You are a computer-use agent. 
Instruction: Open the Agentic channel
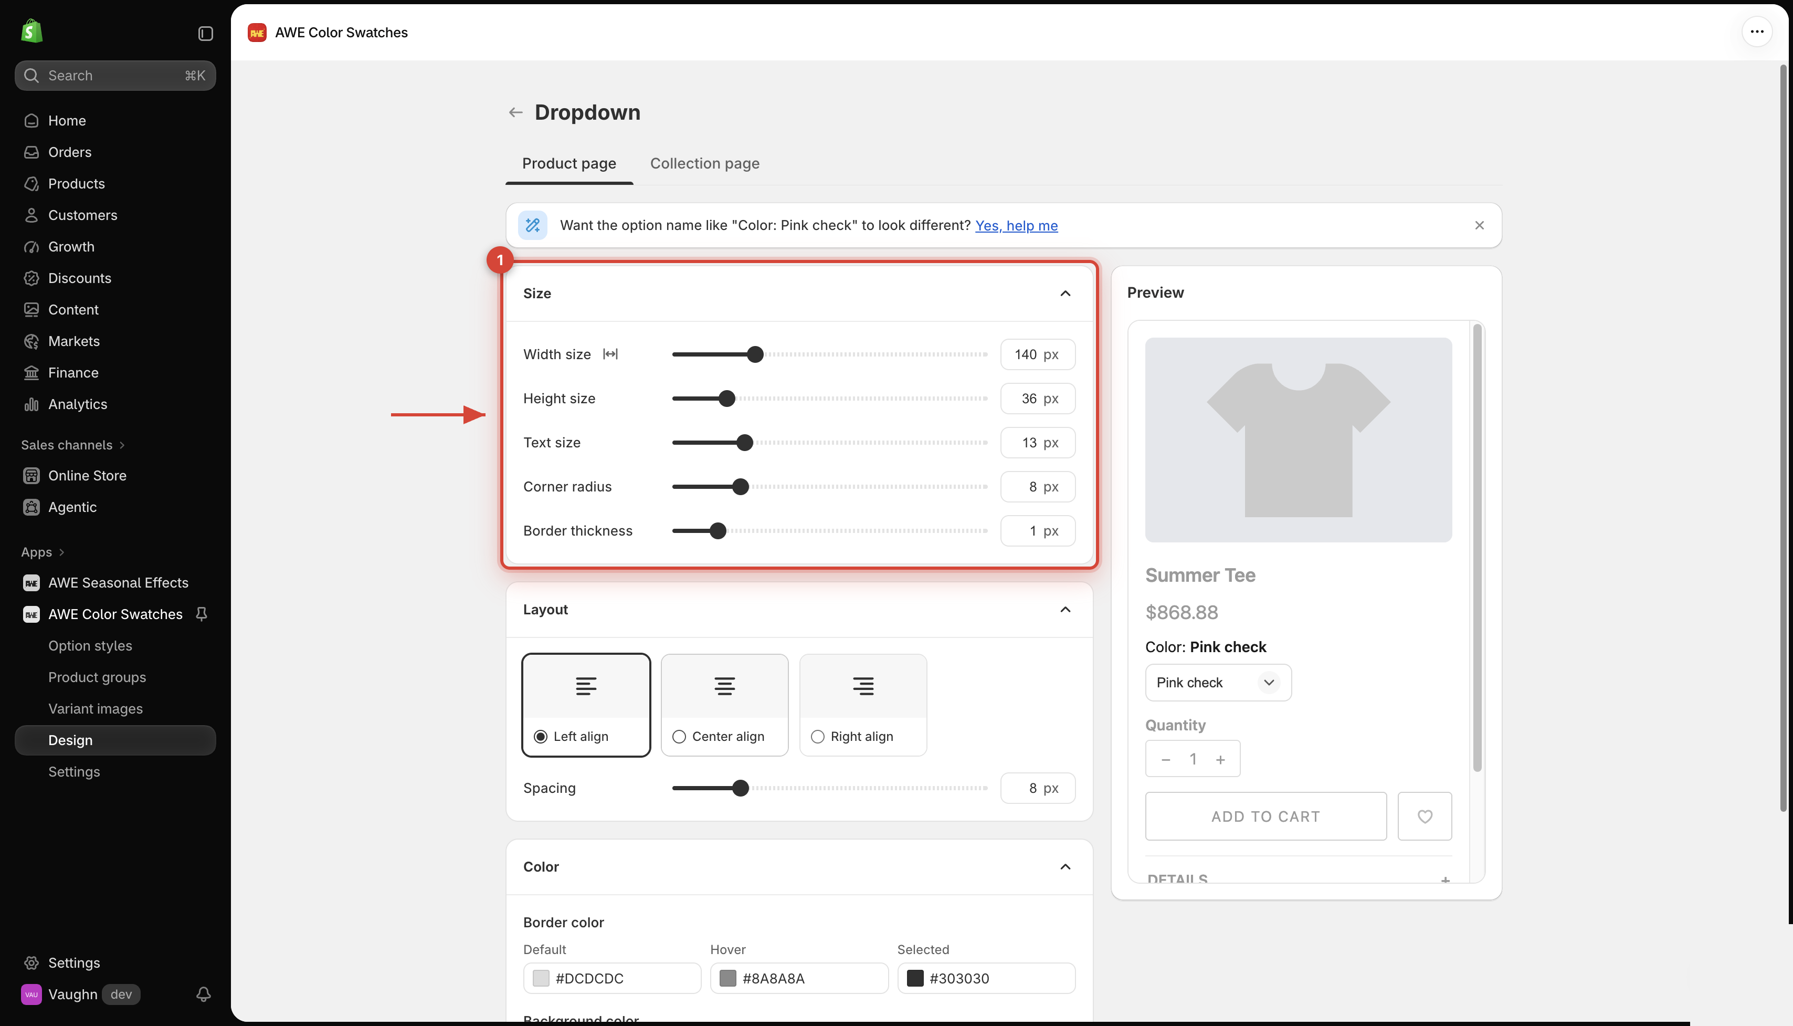115,507
